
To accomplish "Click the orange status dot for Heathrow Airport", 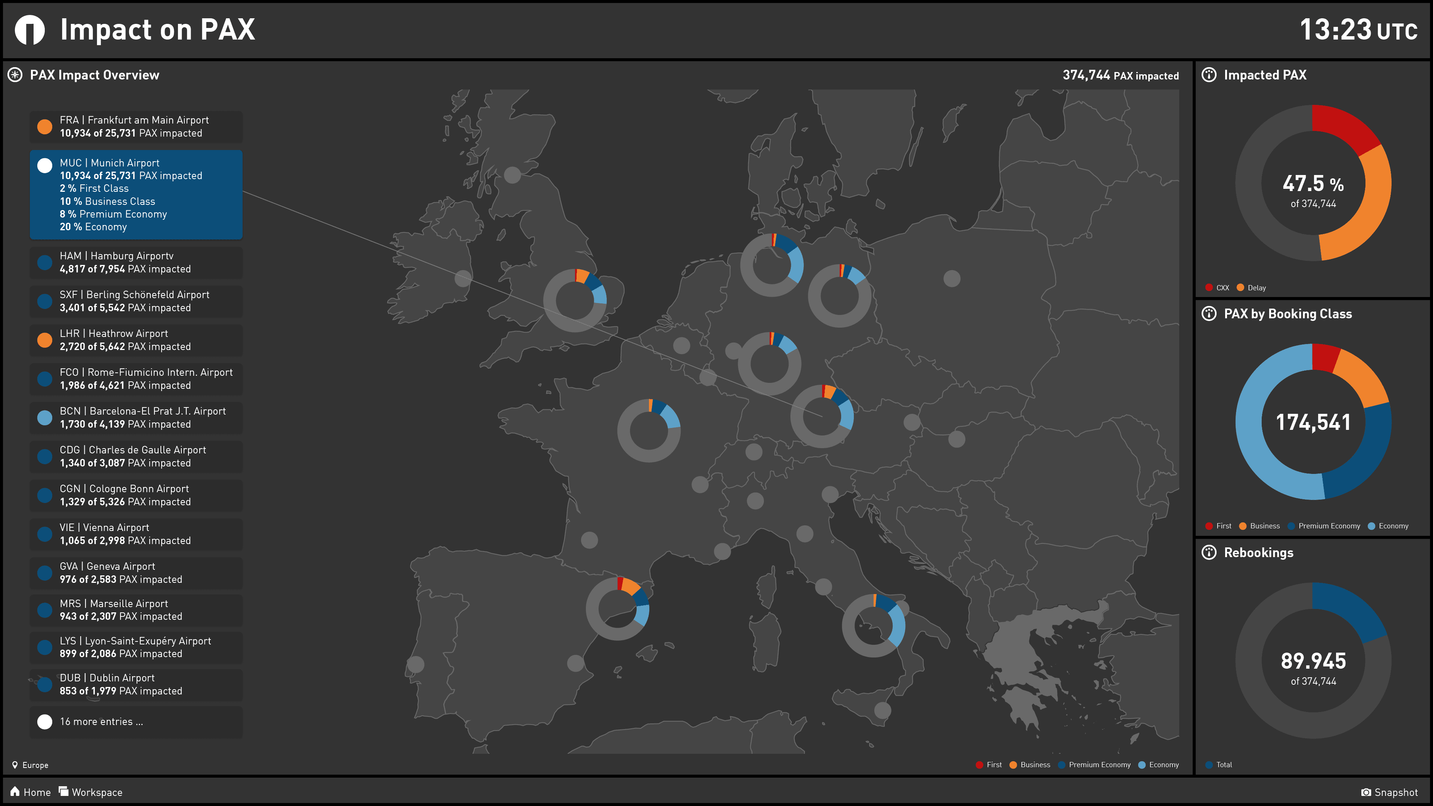I will [44, 340].
